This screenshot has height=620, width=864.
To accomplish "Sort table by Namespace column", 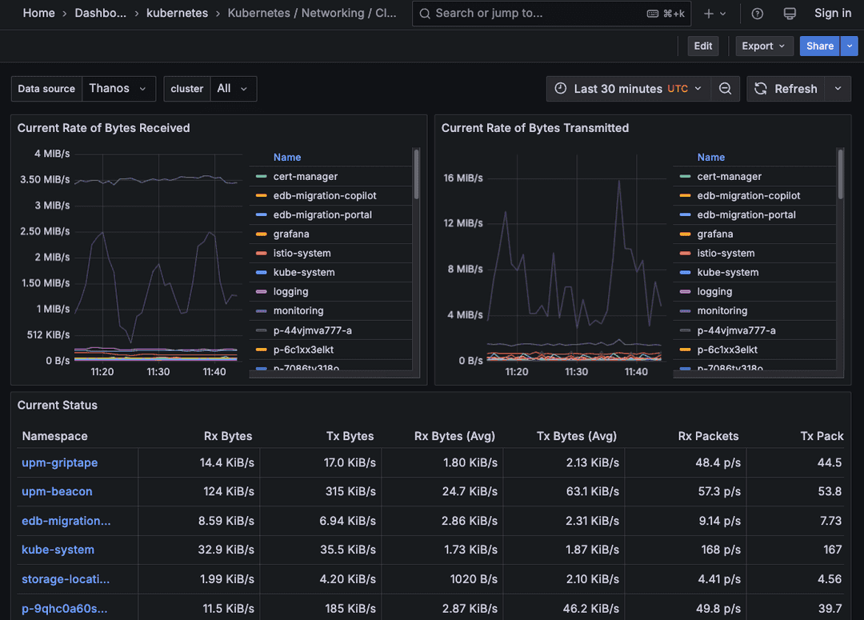I will [54, 436].
